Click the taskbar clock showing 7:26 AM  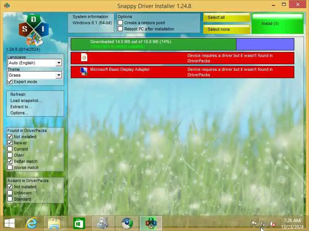[292, 220]
